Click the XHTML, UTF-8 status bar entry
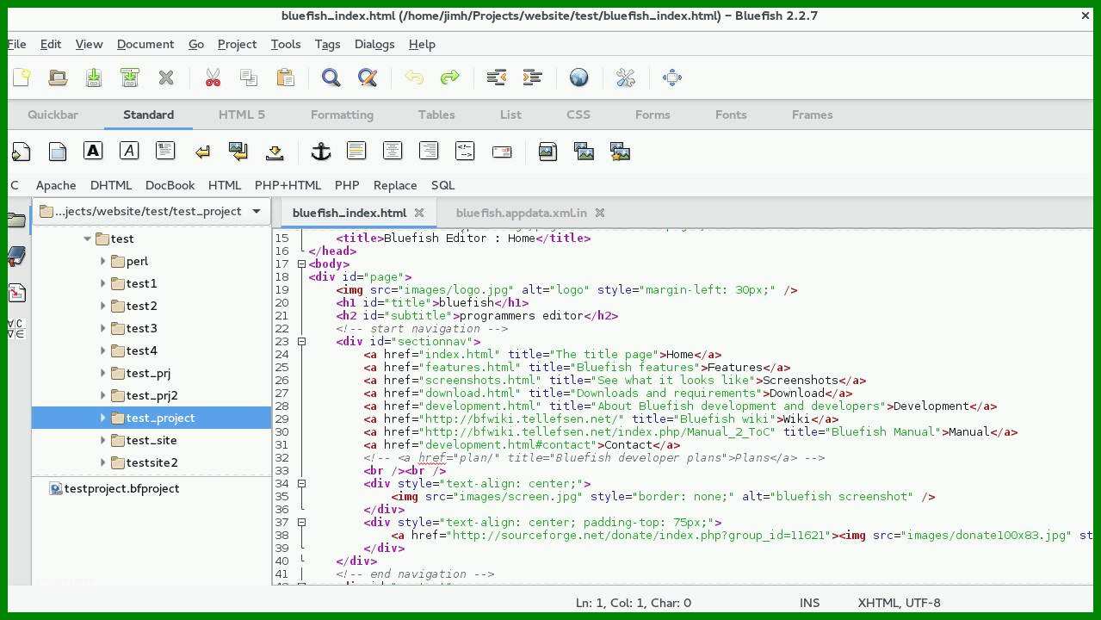The image size is (1101, 620). tap(899, 603)
